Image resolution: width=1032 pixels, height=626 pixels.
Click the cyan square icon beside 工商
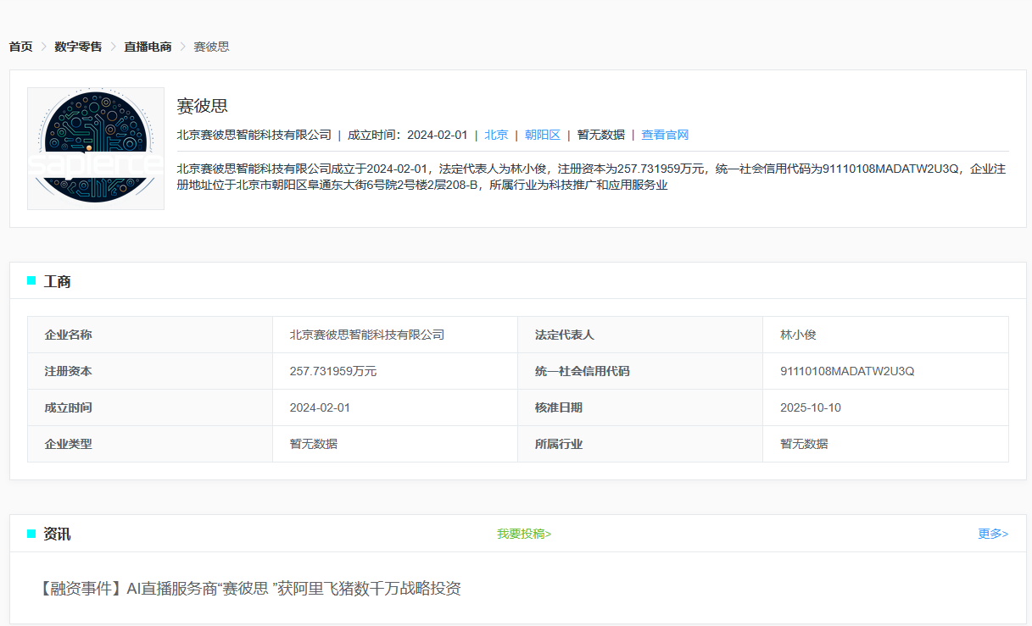tap(31, 280)
